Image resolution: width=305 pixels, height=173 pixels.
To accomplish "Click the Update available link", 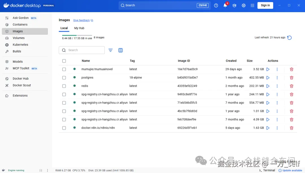I will (290, 170).
